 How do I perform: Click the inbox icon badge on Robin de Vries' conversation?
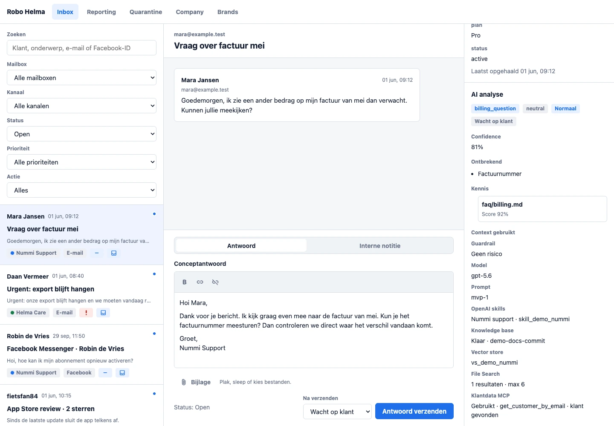(x=122, y=373)
